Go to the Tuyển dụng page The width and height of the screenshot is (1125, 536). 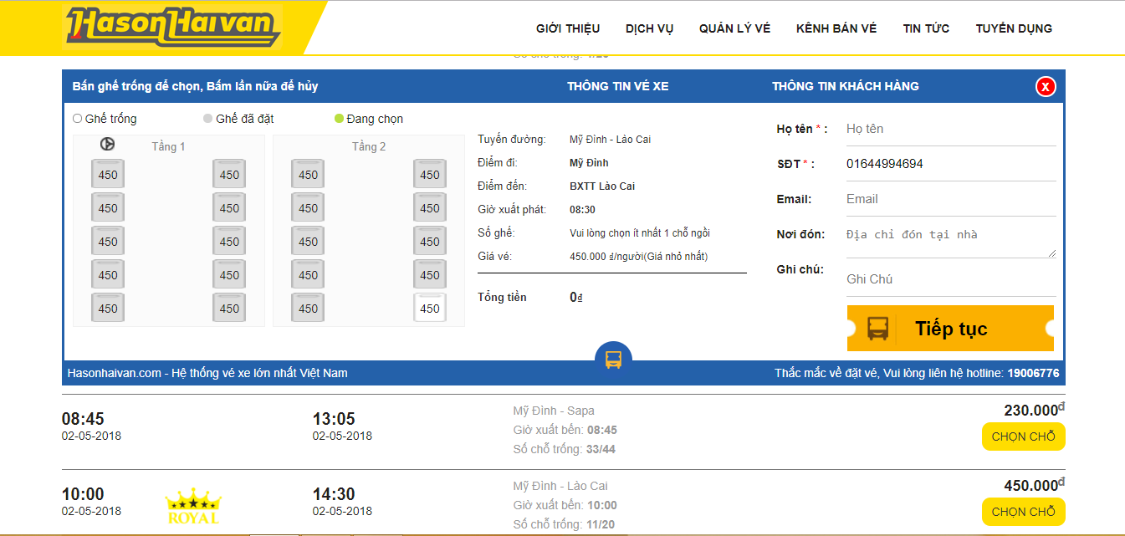click(1014, 28)
